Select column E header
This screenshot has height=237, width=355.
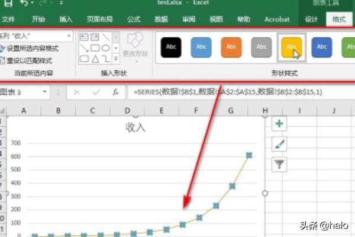(162, 110)
